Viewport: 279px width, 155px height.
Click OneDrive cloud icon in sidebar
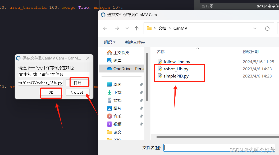[109, 69]
